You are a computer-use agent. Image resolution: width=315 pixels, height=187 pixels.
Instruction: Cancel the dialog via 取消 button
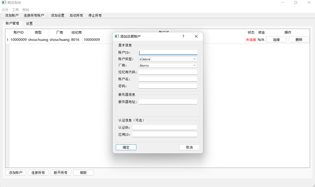pos(189,147)
